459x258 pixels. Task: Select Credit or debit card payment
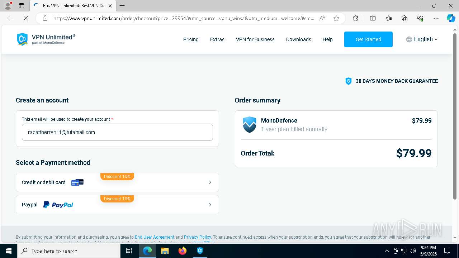[117, 182]
